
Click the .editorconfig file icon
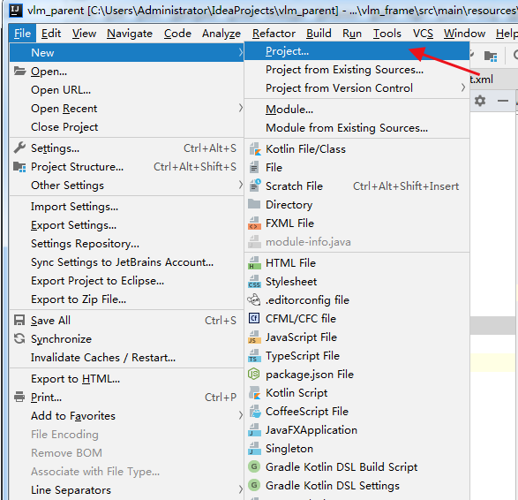click(254, 300)
